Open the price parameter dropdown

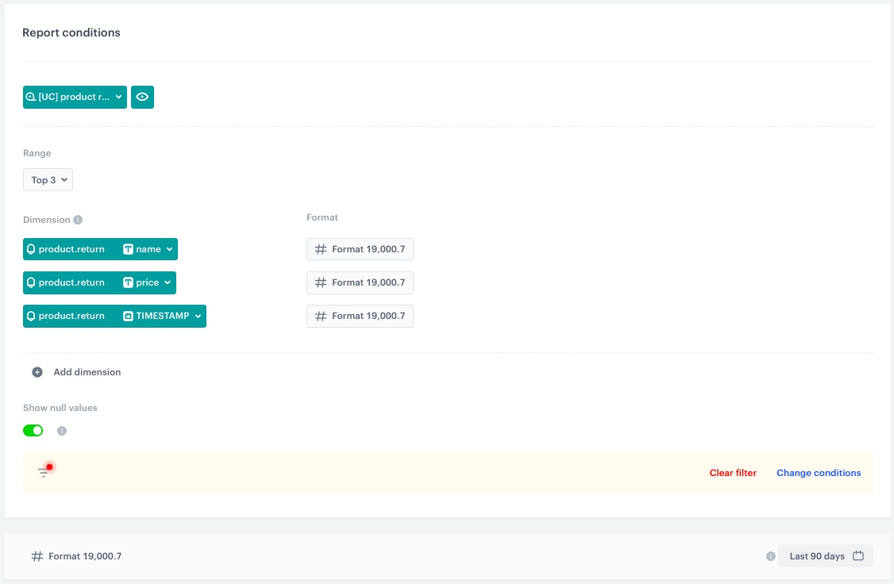pos(148,282)
